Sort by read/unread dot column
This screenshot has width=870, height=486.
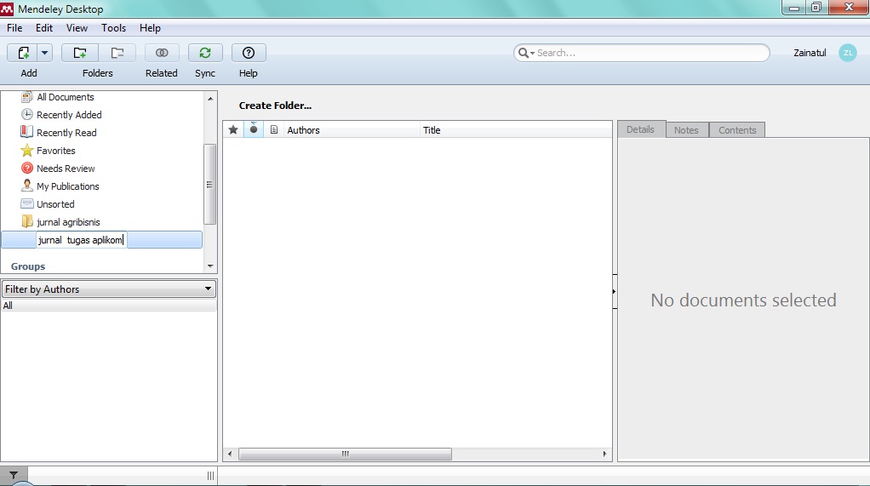[x=254, y=130]
